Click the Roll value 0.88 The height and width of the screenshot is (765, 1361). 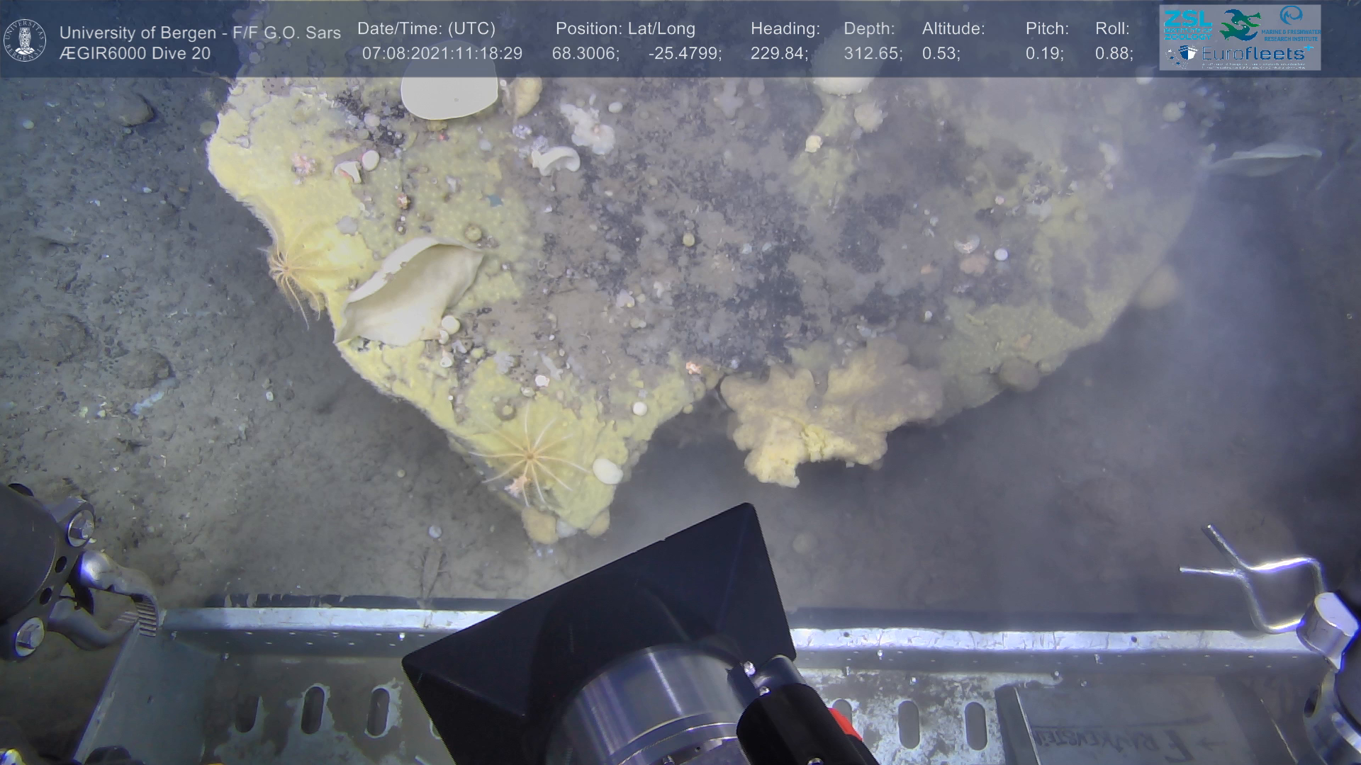(x=1114, y=54)
